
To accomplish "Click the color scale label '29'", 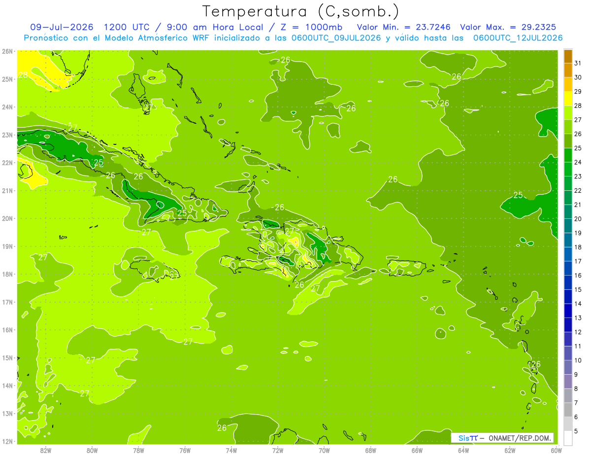I will coord(578,91).
